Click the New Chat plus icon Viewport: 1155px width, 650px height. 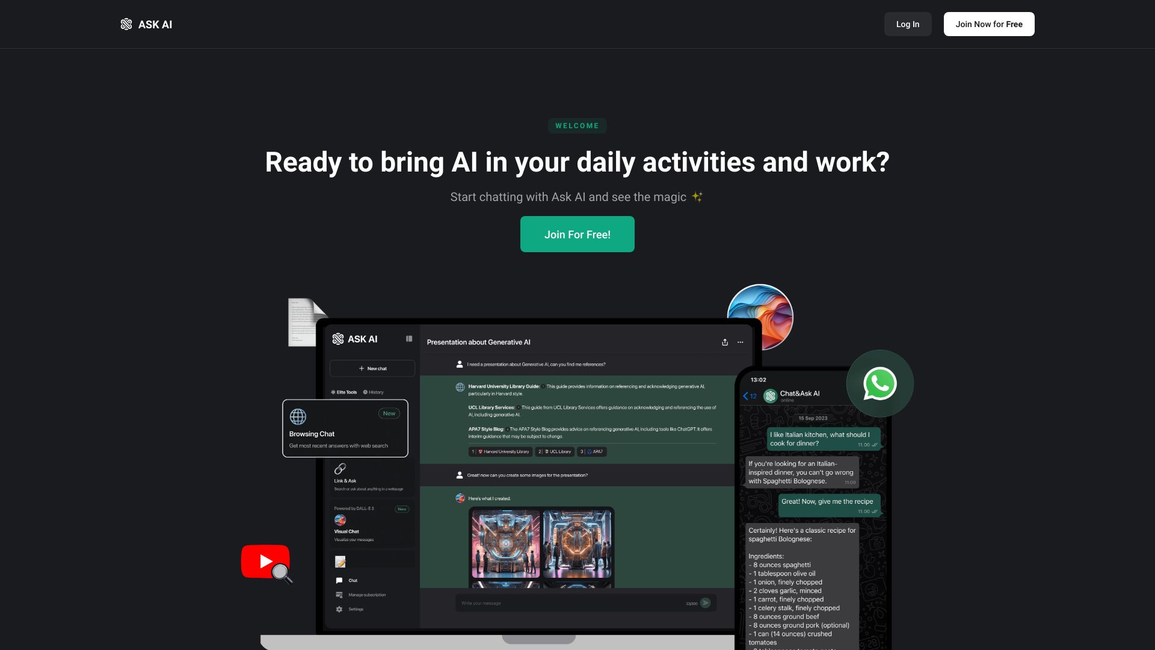pyautogui.click(x=361, y=368)
